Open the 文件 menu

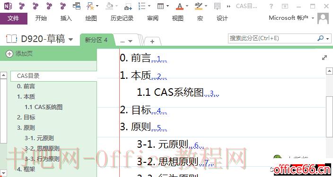coord(14,18)
